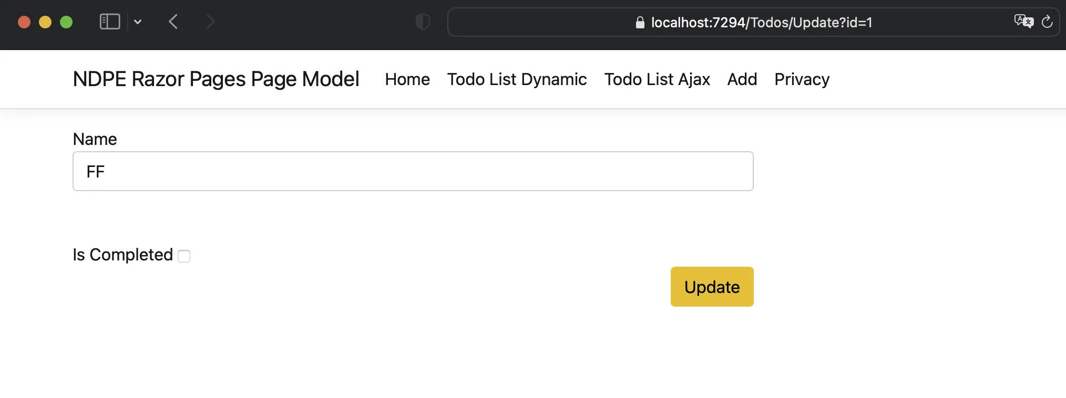Open the Privacy nav link

click(x=802, y=79)
